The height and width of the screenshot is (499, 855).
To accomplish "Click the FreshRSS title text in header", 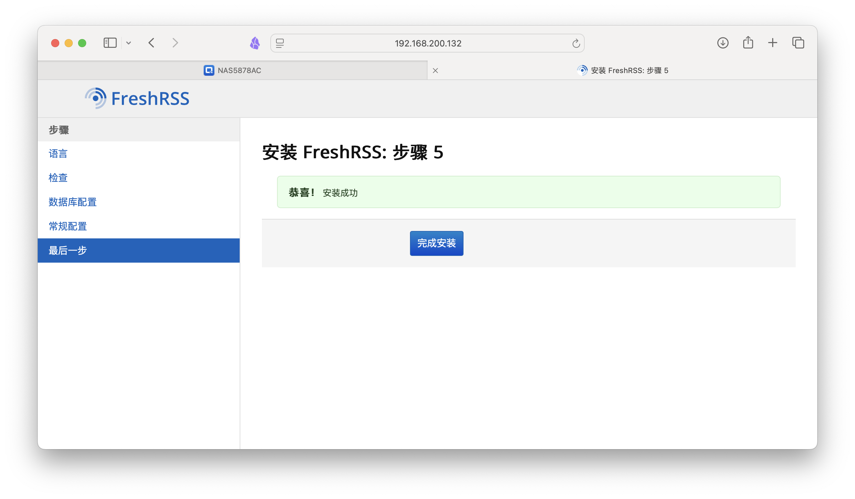I will pos(150,99).
